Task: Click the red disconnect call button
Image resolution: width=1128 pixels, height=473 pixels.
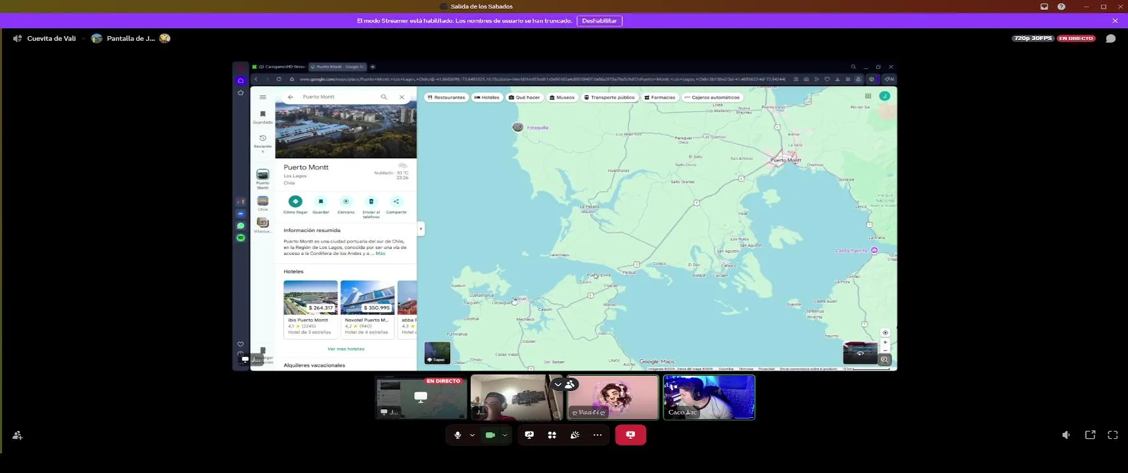Action: click(x=630, y=435)
